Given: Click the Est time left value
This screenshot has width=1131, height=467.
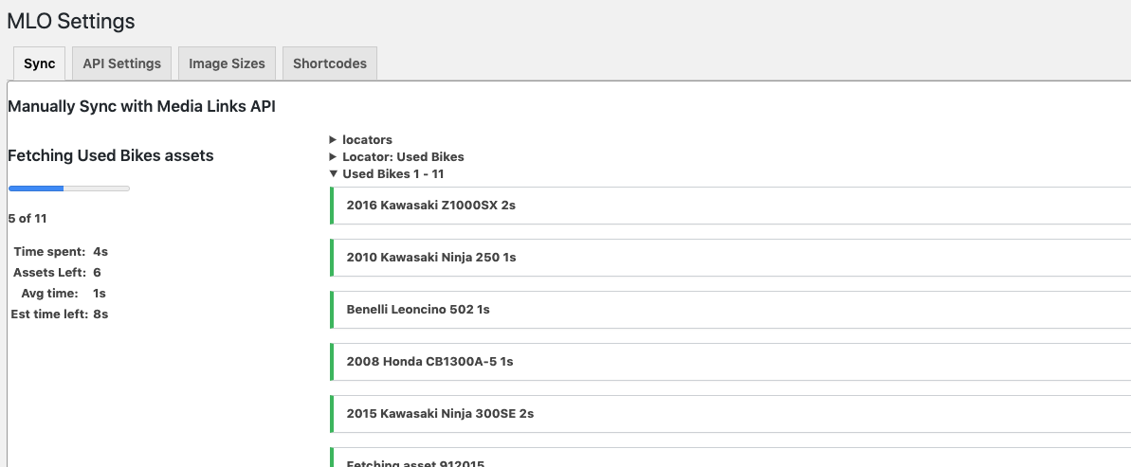Looking at the screenshot, I should coord(100,314).
